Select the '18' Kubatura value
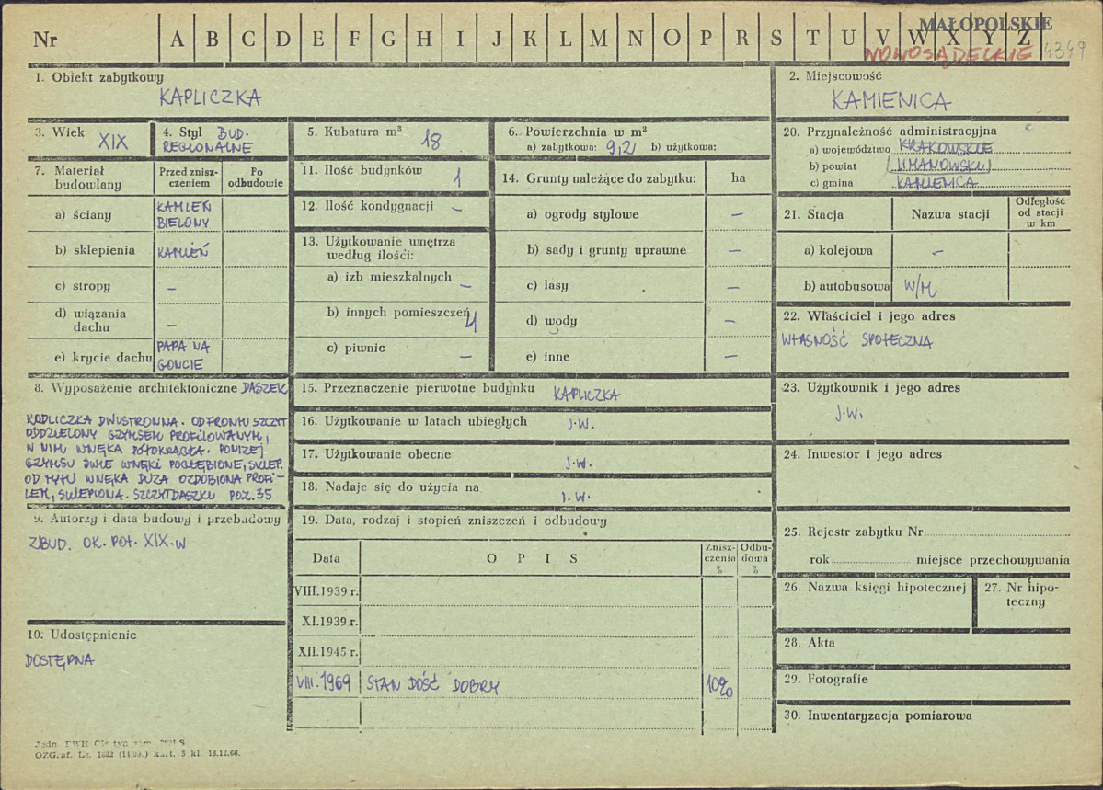1103x790 pixels. pos(431,141)
